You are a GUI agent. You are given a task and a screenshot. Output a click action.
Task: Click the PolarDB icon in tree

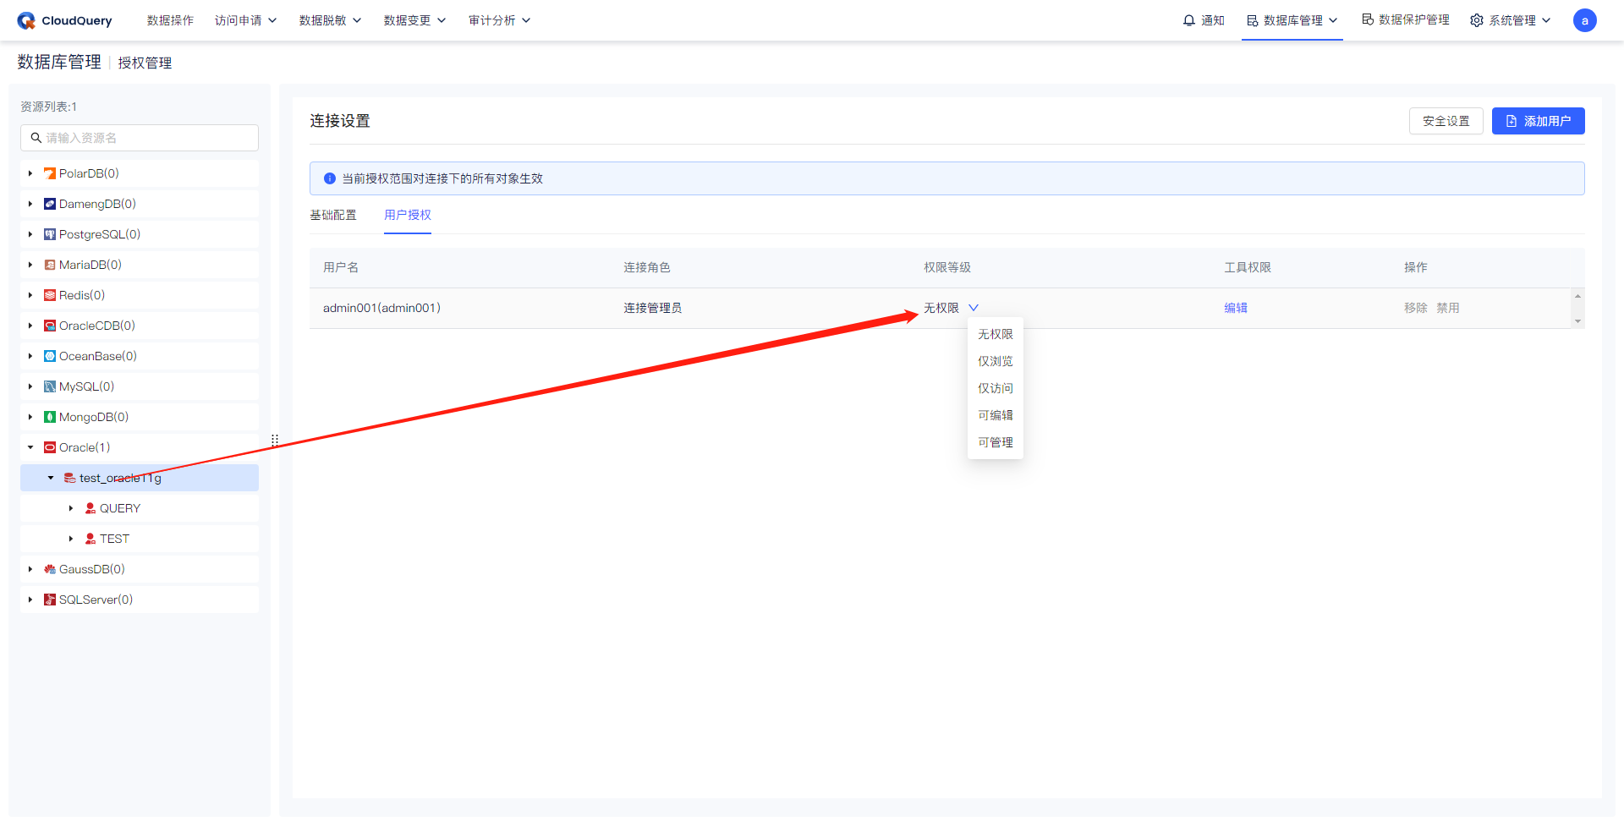[x=50, y=173]
